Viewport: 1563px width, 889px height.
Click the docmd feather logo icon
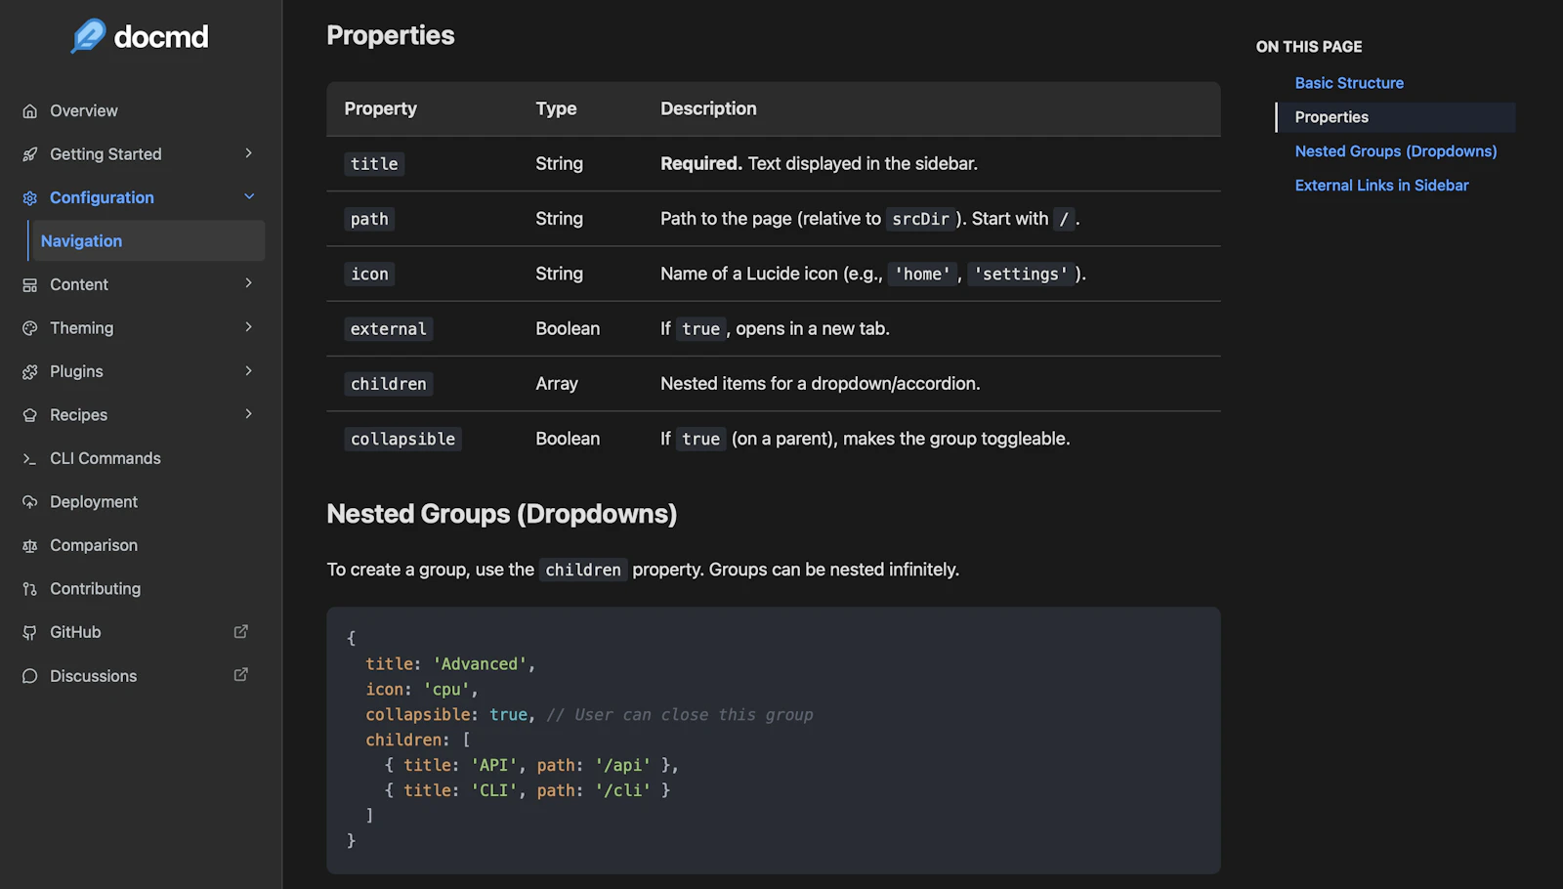88,36
